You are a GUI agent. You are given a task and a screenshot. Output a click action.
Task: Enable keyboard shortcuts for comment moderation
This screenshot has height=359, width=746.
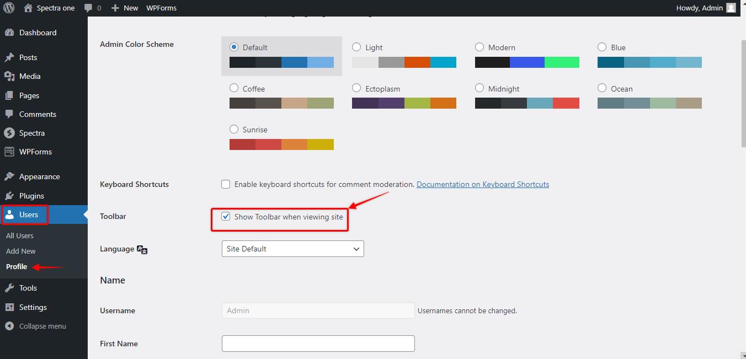[x=226, y=184]
